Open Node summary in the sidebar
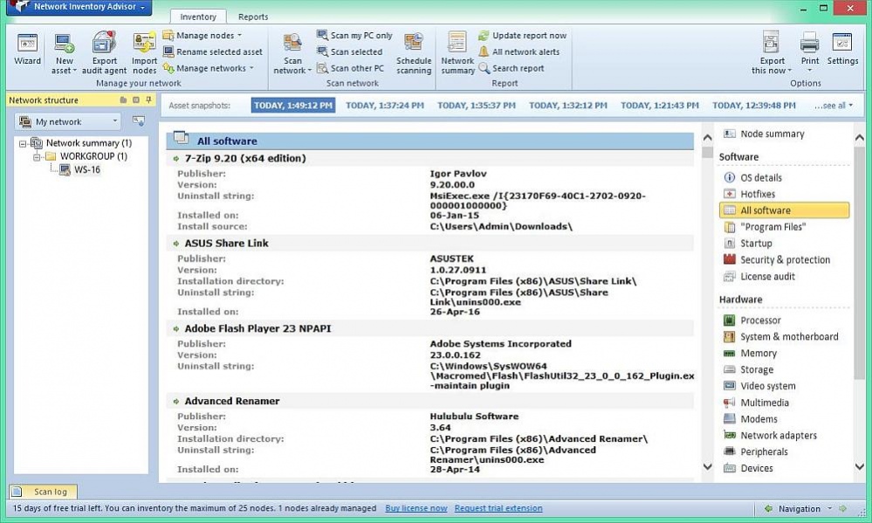The width and height of the screenshot is (872, 523). [764, 134]
